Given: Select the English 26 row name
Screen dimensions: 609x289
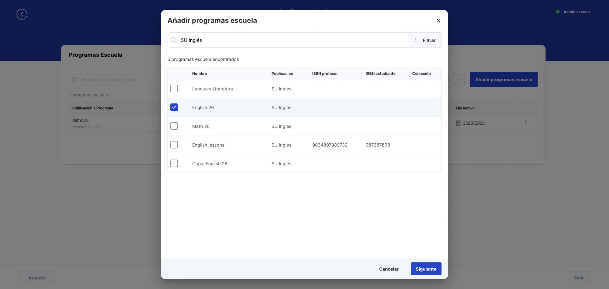Looking at the screenshot, I should (x=203, y=108).
